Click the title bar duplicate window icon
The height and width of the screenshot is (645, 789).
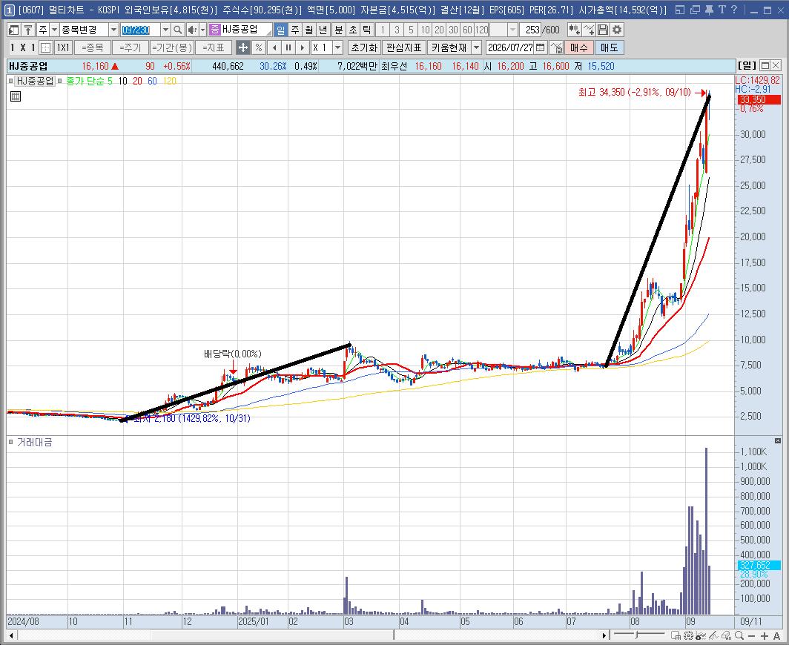695,10
